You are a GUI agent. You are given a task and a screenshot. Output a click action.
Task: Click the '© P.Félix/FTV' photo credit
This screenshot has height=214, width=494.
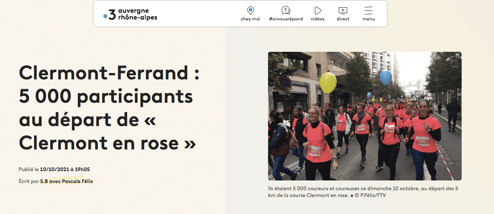click(371, 195)
